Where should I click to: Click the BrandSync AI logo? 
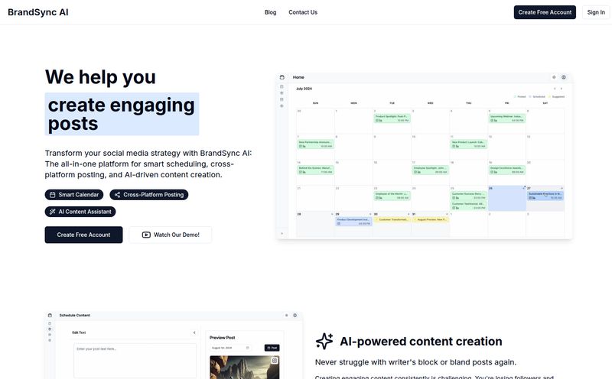[x=37, y=12]
